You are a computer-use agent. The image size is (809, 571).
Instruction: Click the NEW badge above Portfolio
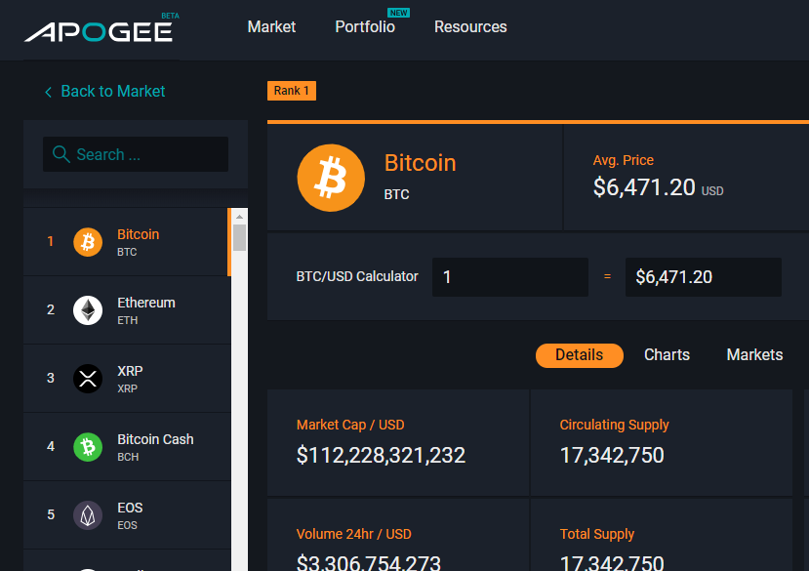pos(399,13)
